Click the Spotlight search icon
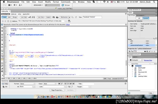158x104 pixels. tap(154, 2)
